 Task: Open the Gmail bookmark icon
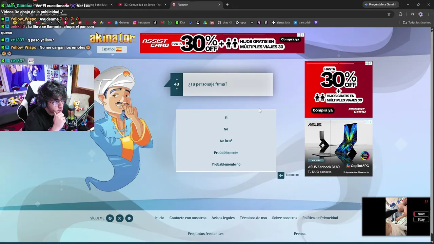click(163, 23)
